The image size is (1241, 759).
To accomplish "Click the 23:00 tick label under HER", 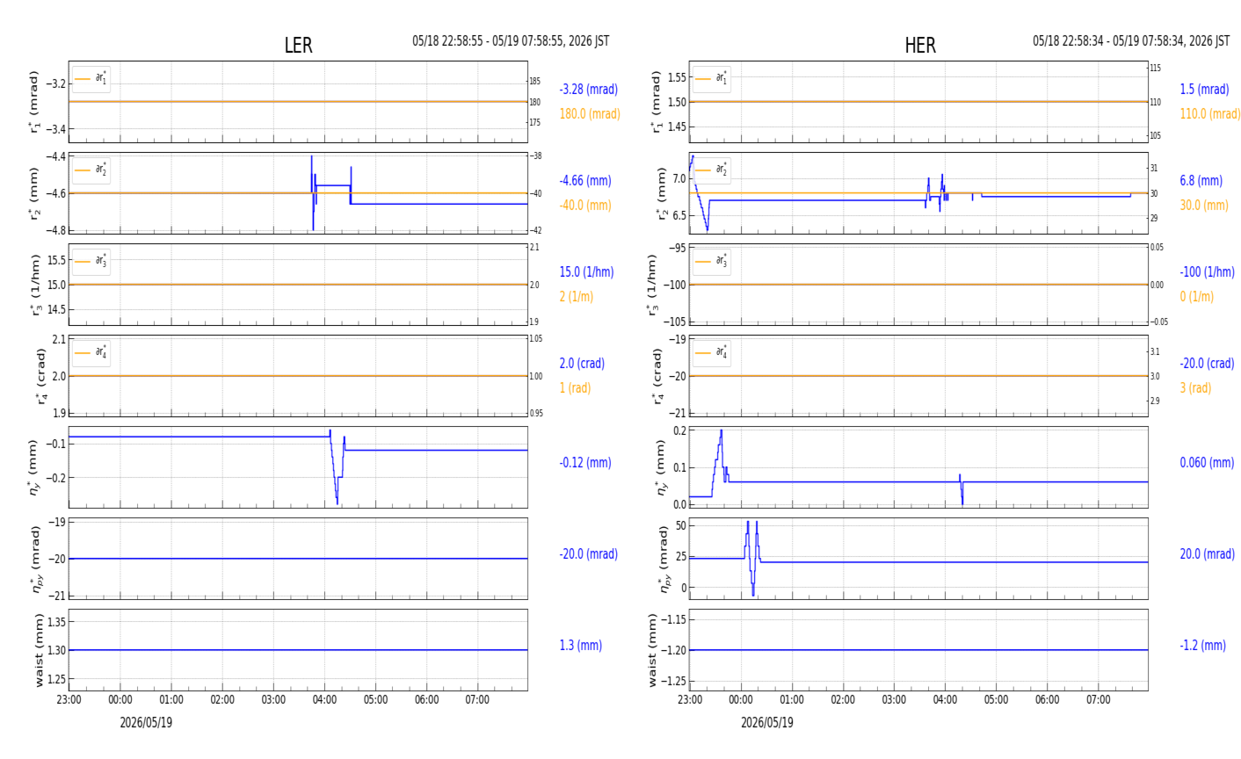I will click(x=690, y=700).
